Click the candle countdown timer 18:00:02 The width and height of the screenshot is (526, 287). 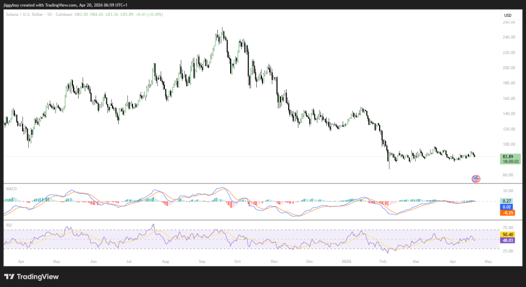click(x=511, y=161)
